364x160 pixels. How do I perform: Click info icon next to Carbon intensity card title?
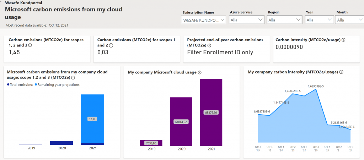click(x=343, y=40)
